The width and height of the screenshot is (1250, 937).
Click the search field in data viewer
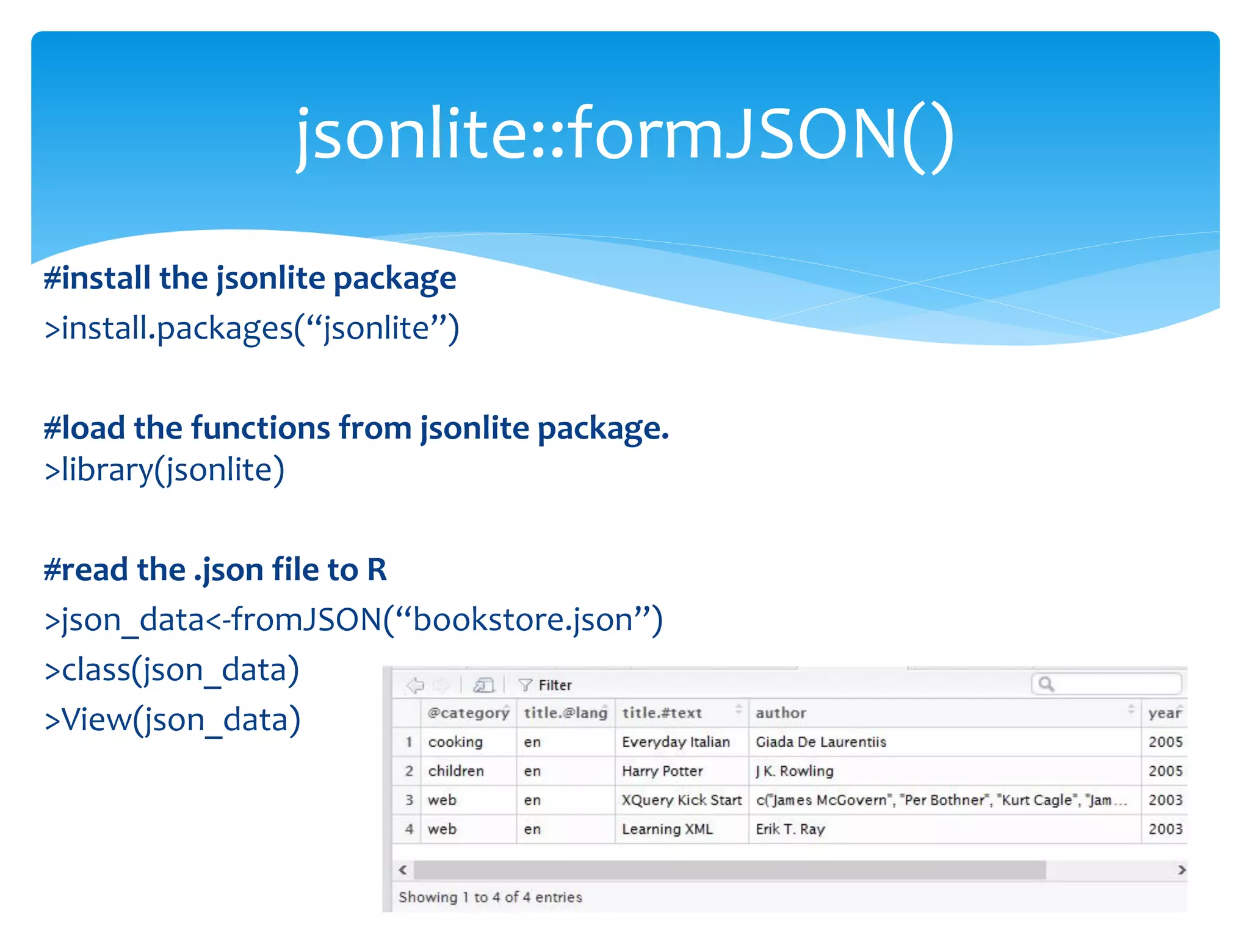(x=1106, y=684)
